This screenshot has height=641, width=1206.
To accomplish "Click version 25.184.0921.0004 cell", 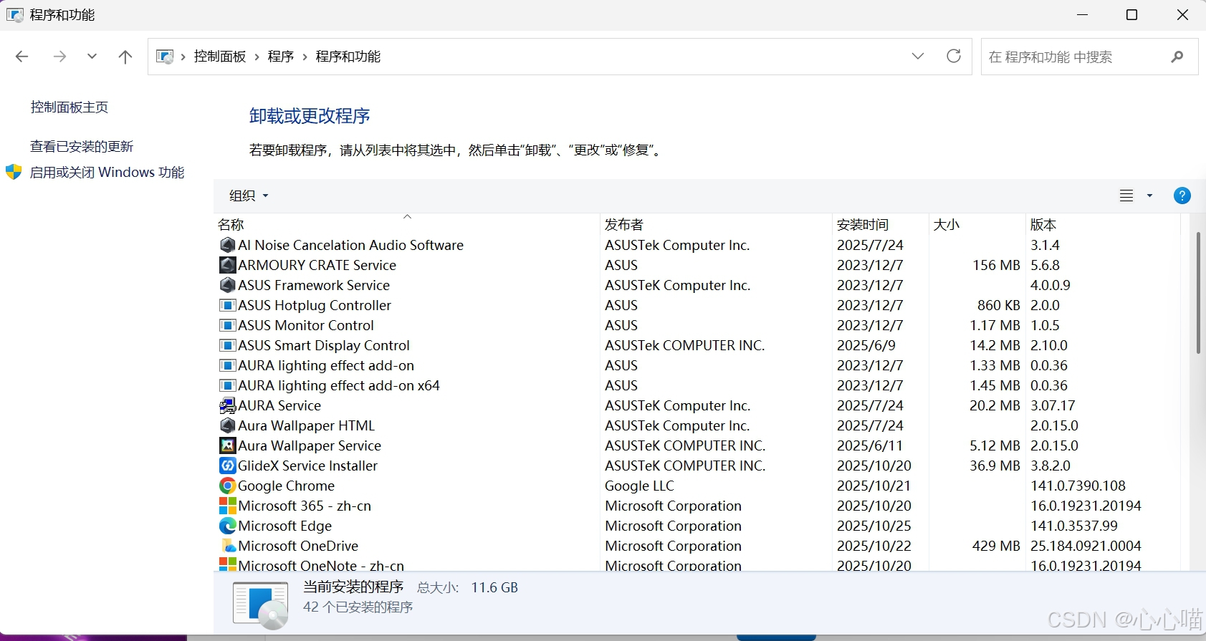I will point(1086,546).
